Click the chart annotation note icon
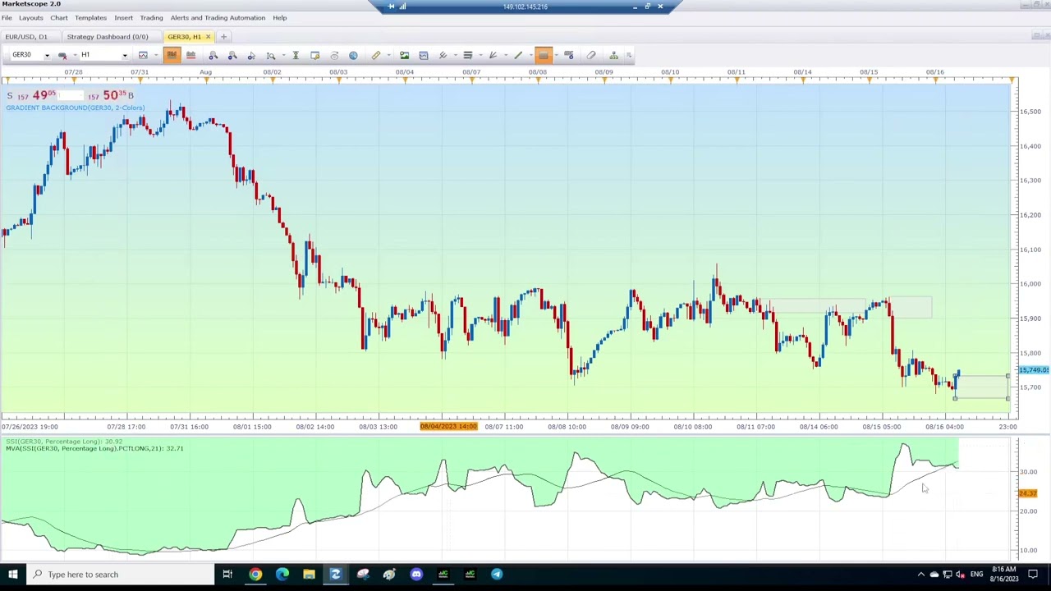The height and width of the screenshot is (591, 1051). pyautogui.click(x=315, y=56)
